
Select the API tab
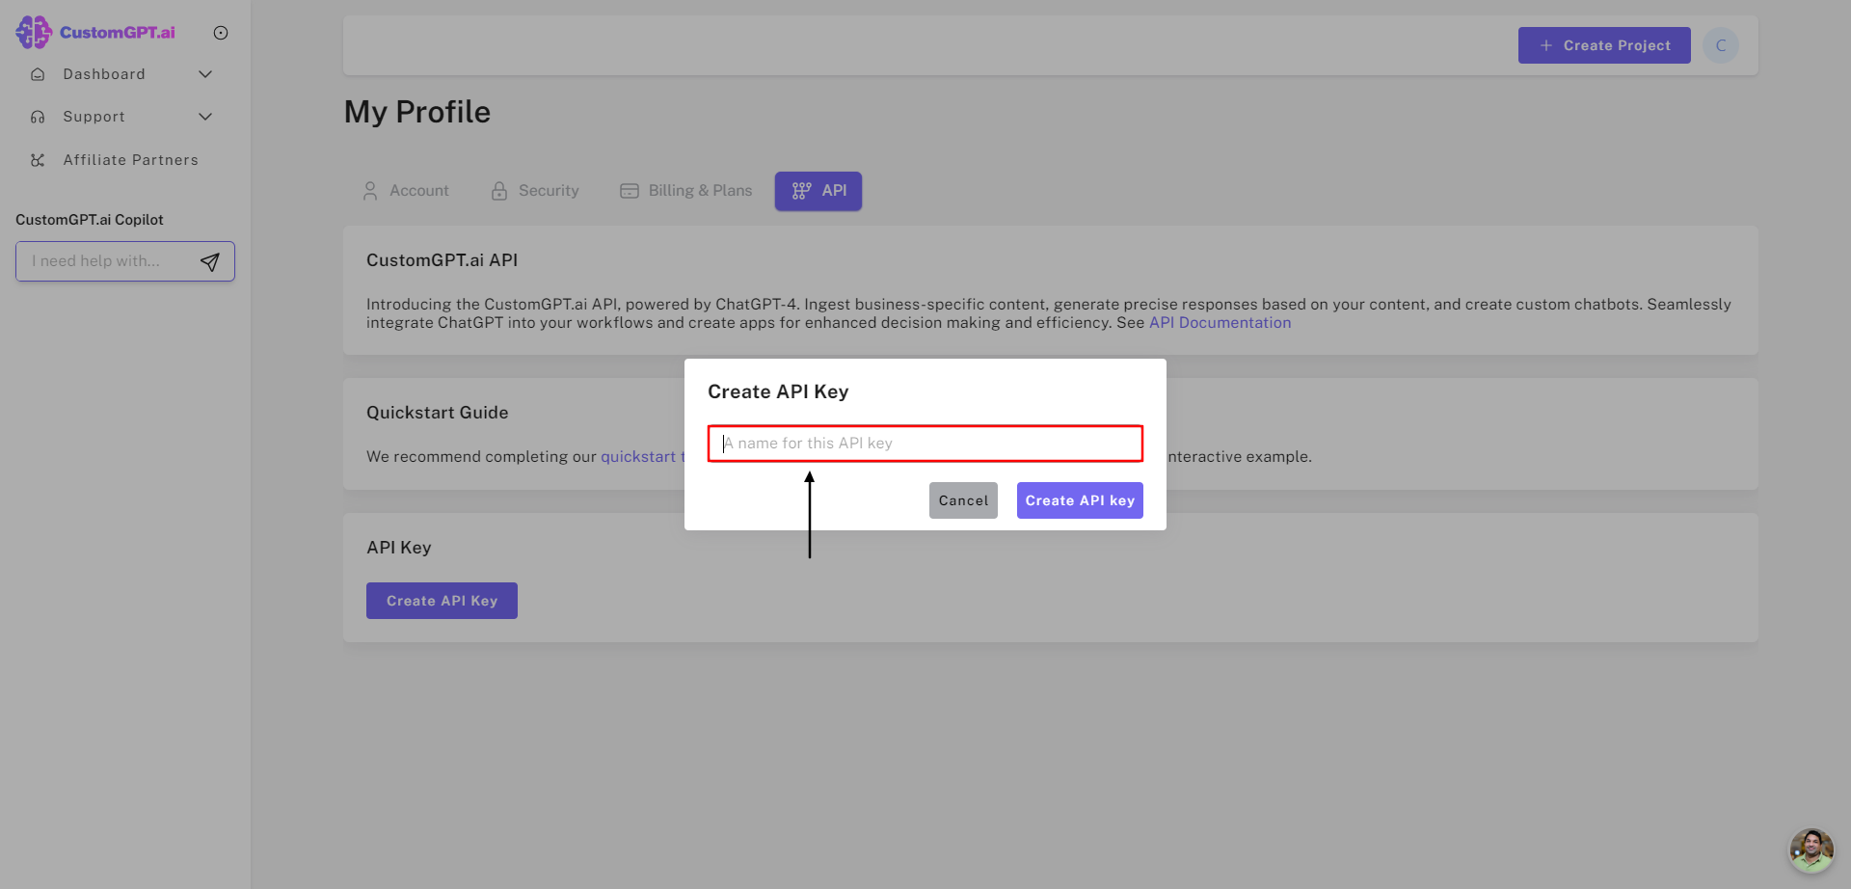(818, 191)
